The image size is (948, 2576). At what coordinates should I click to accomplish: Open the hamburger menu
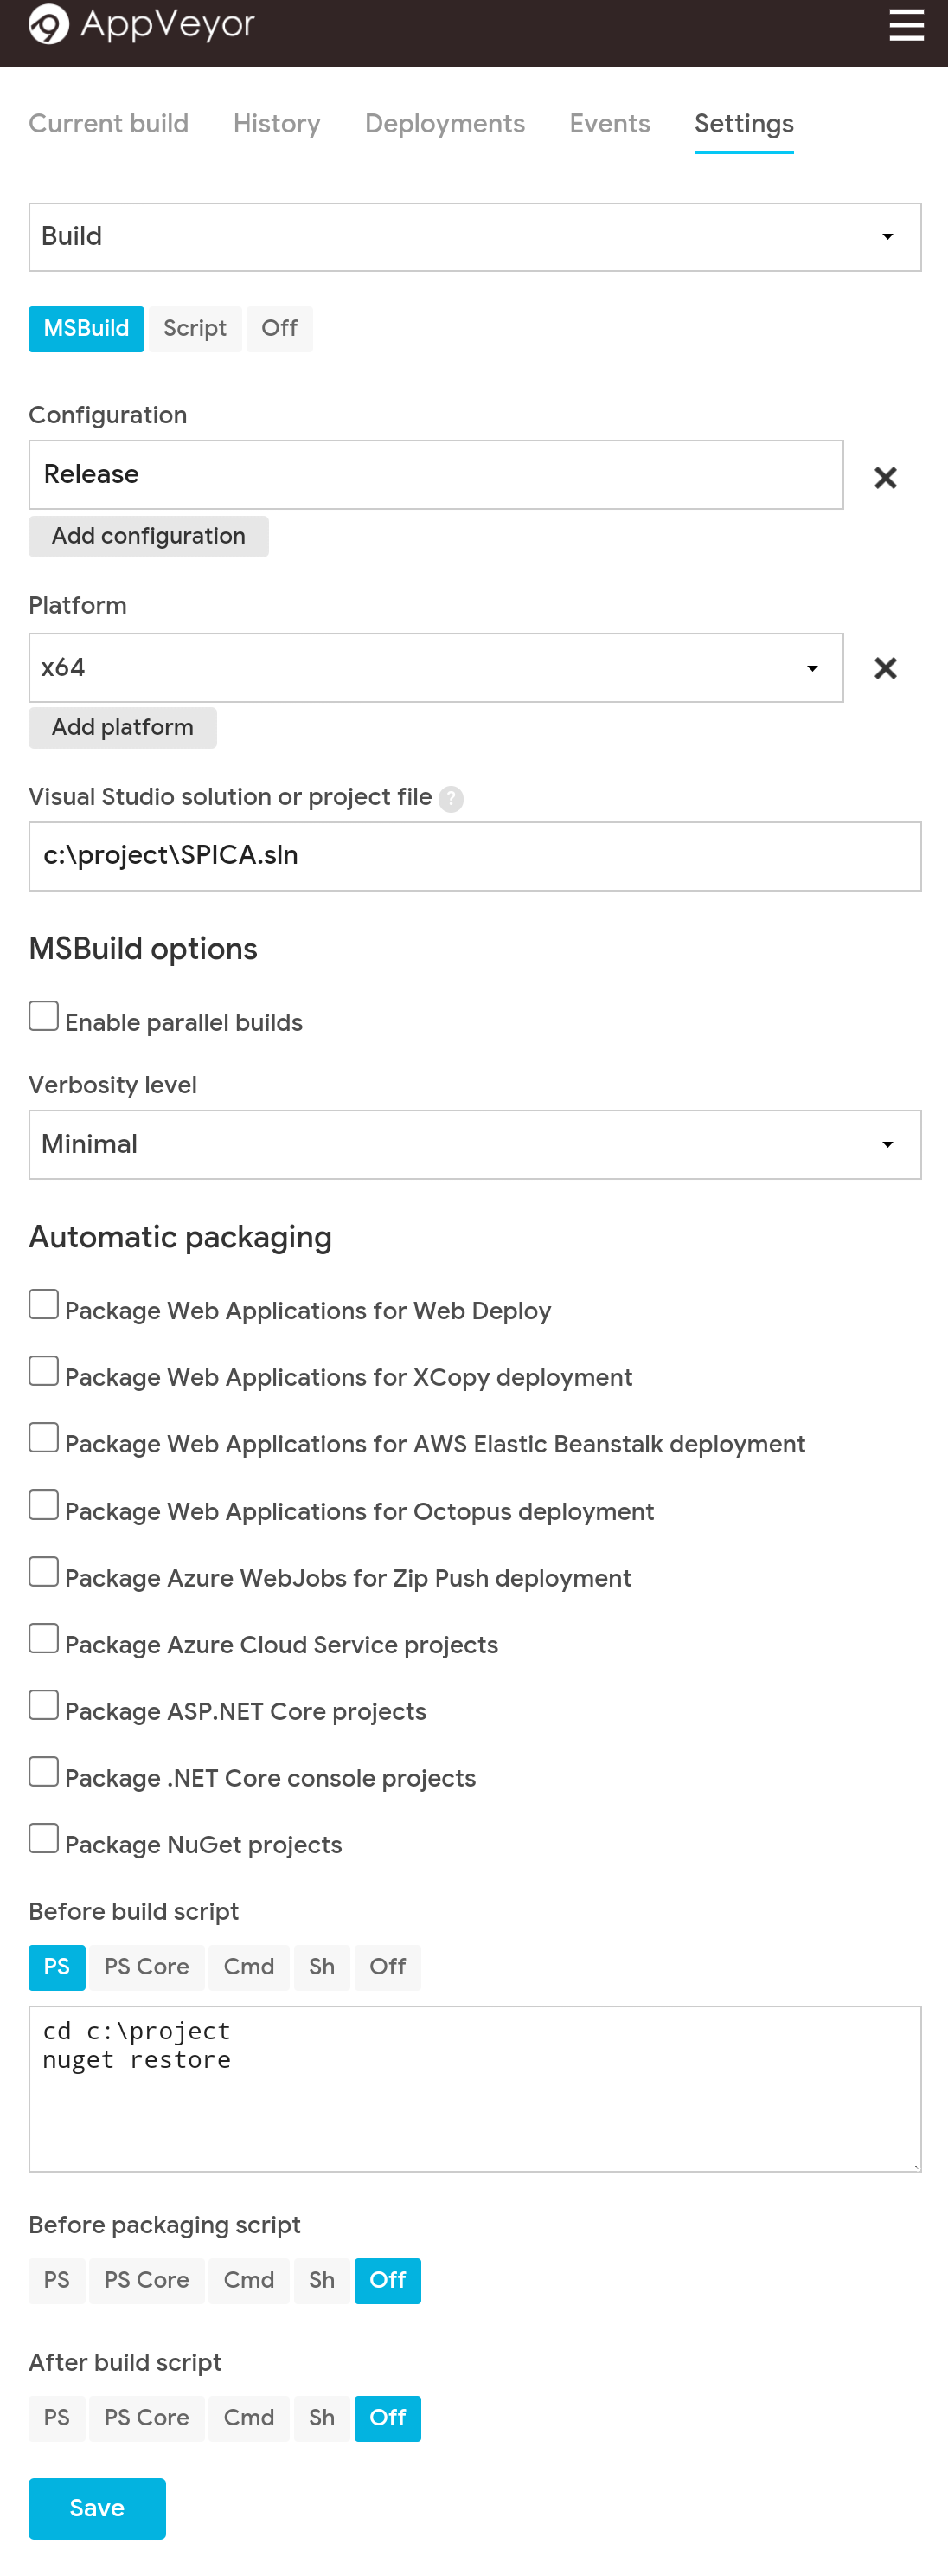tap(905, 25)
